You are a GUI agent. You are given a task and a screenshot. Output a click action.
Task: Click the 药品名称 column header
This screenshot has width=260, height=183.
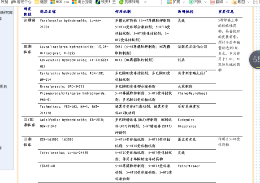[x=48, y=12]
